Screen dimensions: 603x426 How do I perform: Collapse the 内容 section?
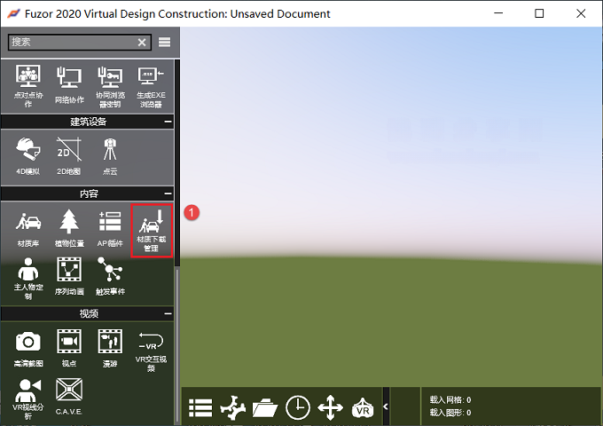(168, 193)
